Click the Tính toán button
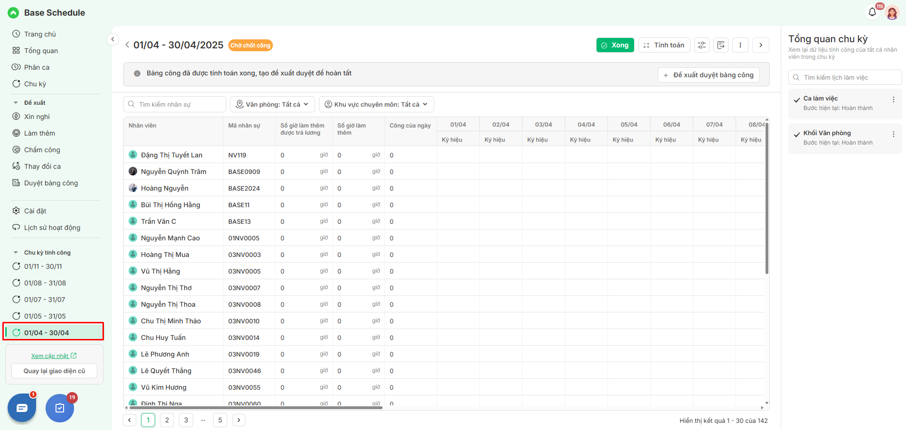906x430 pixels. [664, 45]
